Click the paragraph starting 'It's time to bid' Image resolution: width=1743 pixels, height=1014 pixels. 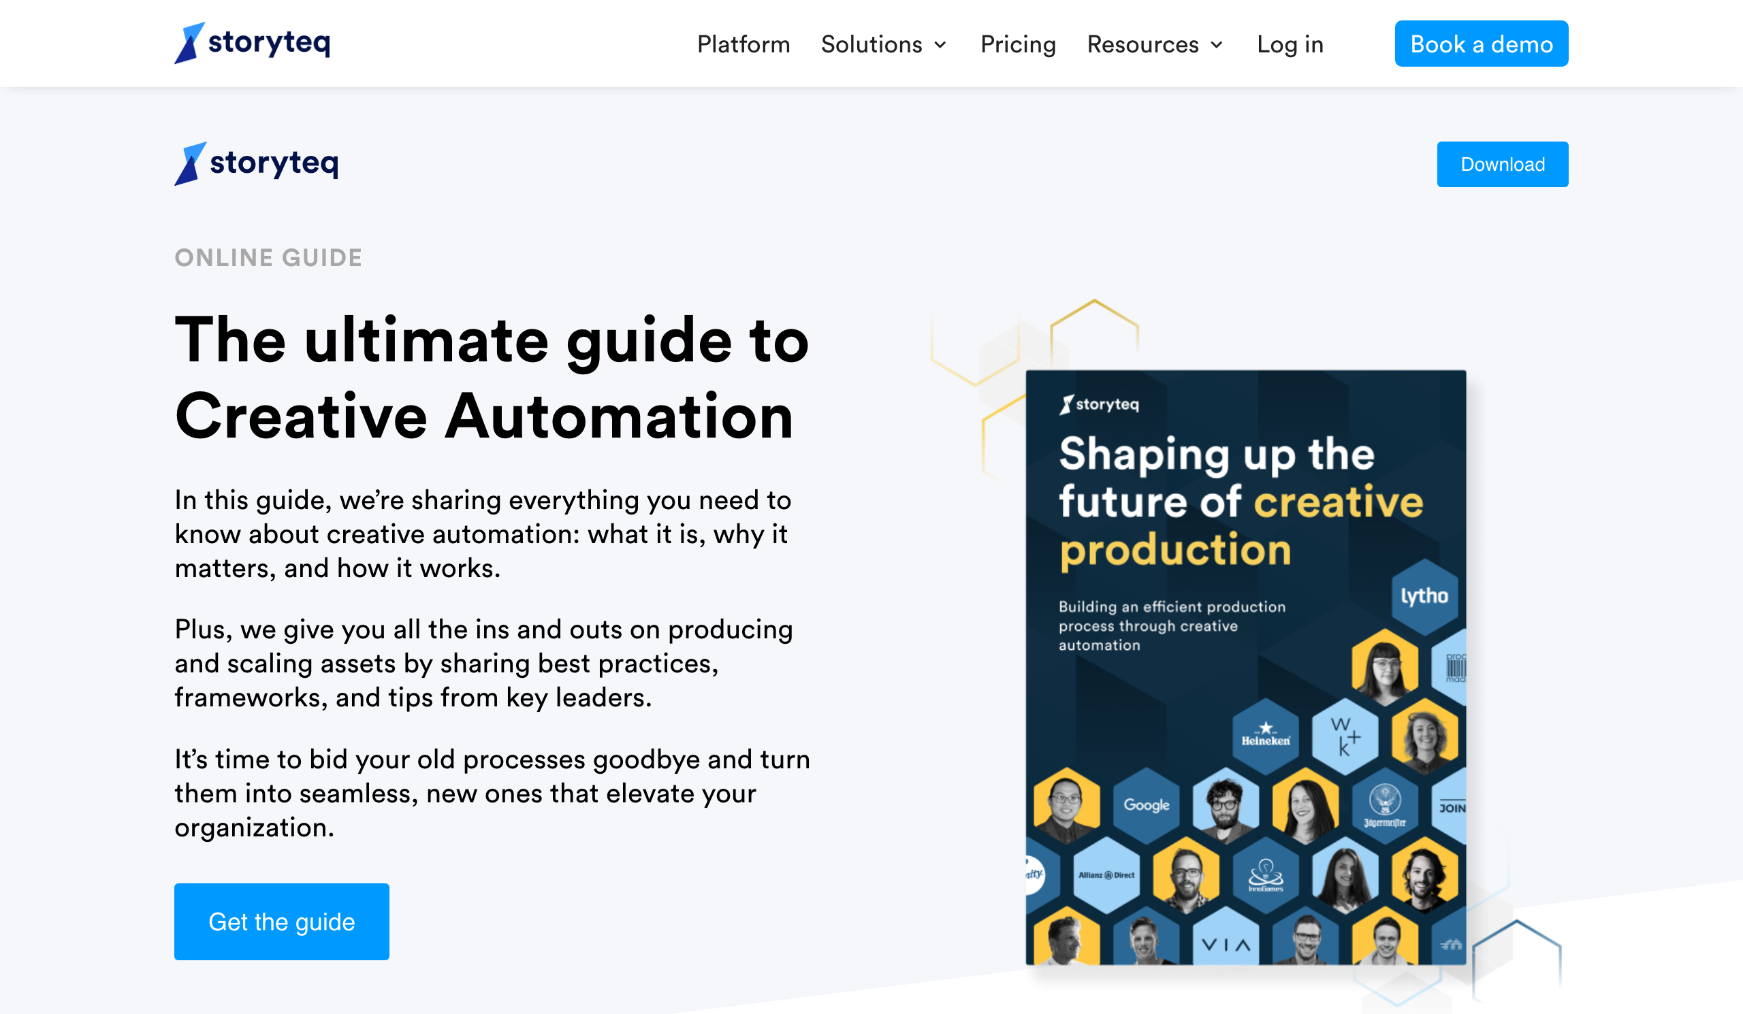tap(492, 793)
